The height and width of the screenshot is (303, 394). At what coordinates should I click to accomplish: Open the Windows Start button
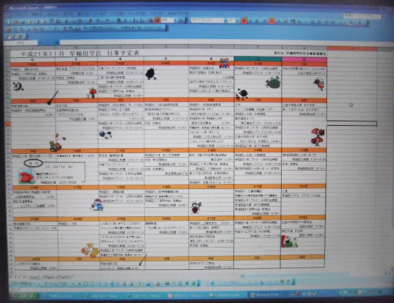[24, 296]
